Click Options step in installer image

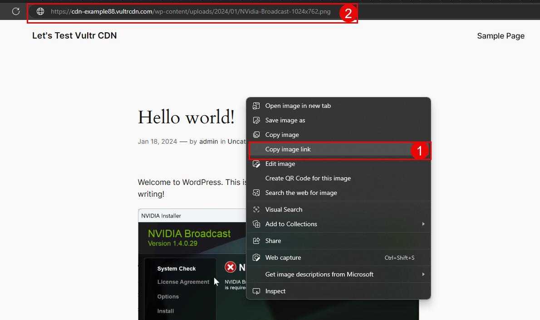pos(168,296)
